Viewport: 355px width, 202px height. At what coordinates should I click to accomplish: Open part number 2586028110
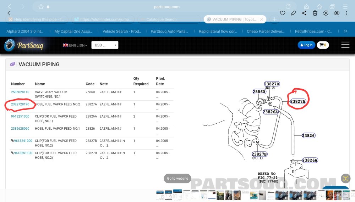point(20,92)
